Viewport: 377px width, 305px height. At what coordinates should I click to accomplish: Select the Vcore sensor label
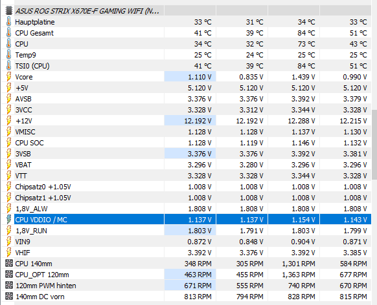click(x=24, y=77)
